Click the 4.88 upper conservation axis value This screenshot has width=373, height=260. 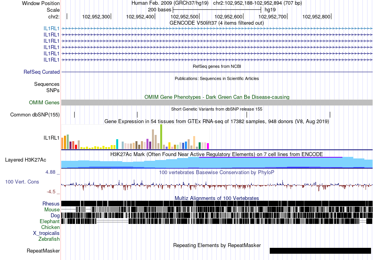point(50,172)
